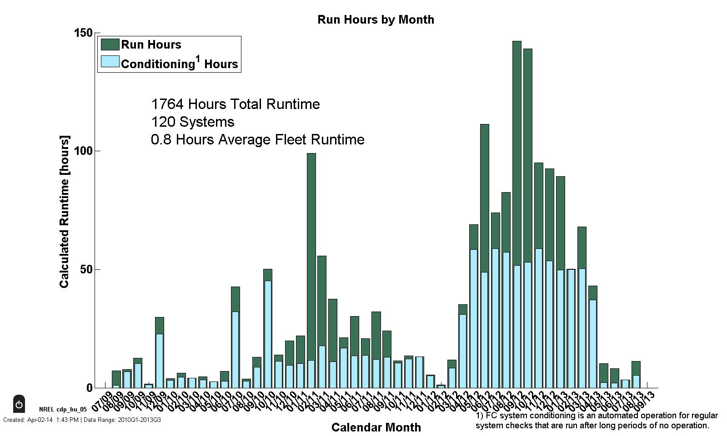Click the 0 tick label on y-axis
Viewport: 727px width, 436px height.
tap(89, 388)
